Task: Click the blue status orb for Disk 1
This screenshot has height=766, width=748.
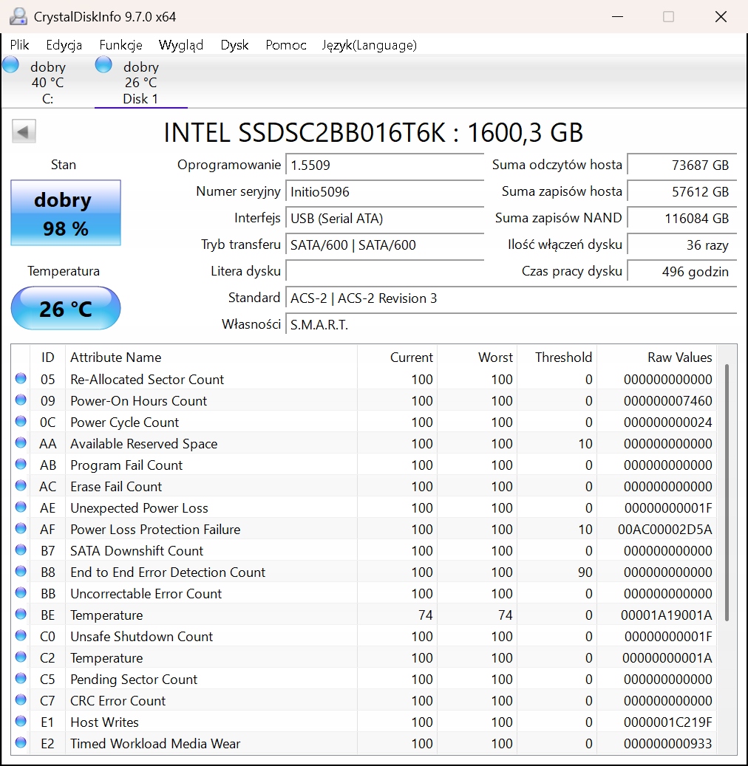Action: point(103,65)
